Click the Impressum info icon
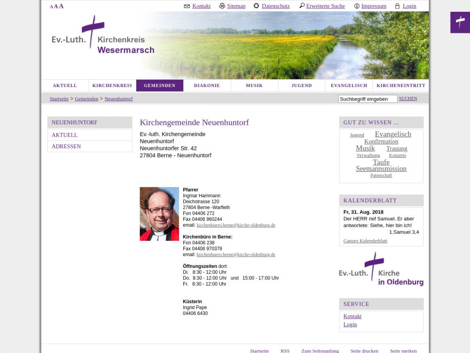Viewport: 470px width, 353px height. tap(357, 6)
